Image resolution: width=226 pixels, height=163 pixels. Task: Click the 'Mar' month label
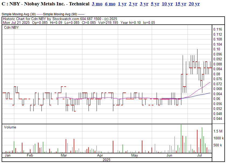(64, 155)
